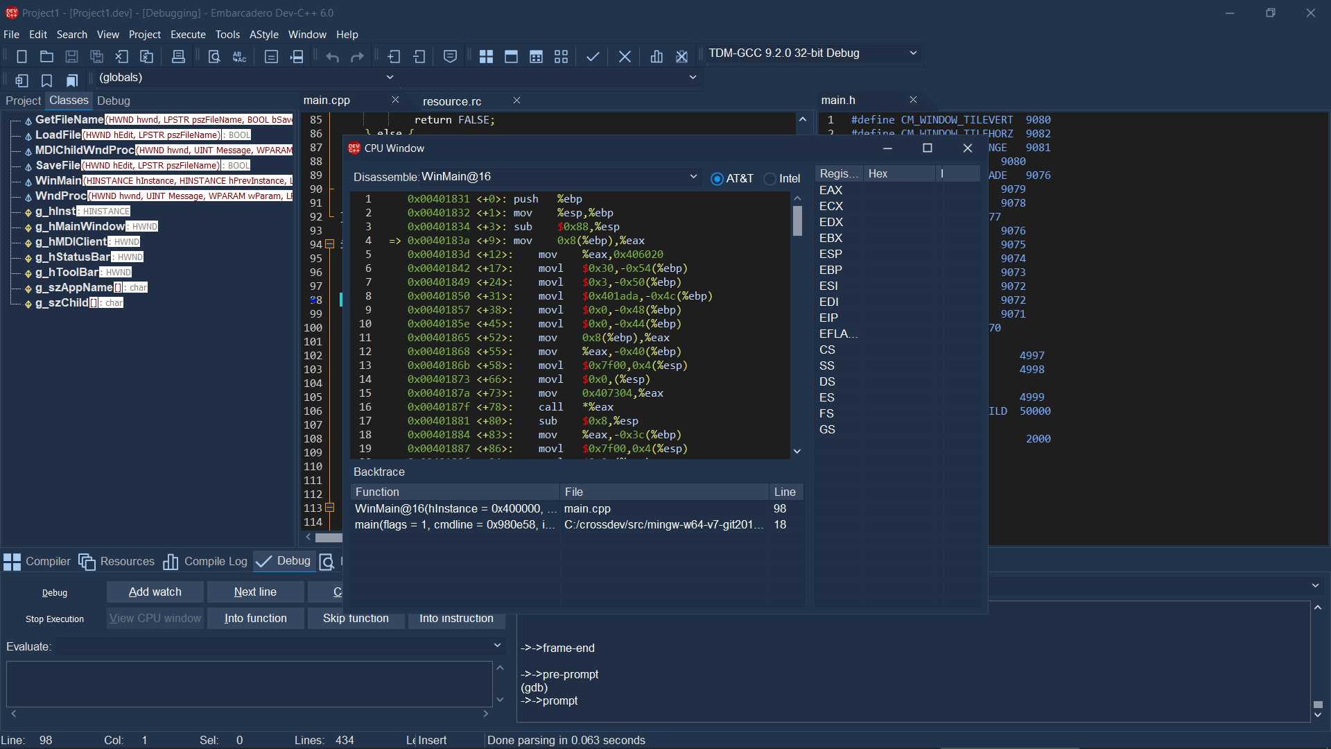Click the Compile checkmark toolbar icon

point(593,57)
